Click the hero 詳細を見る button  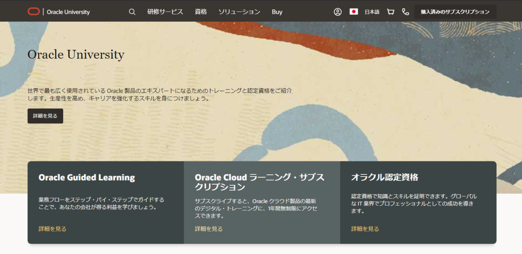tap(45, 116)
